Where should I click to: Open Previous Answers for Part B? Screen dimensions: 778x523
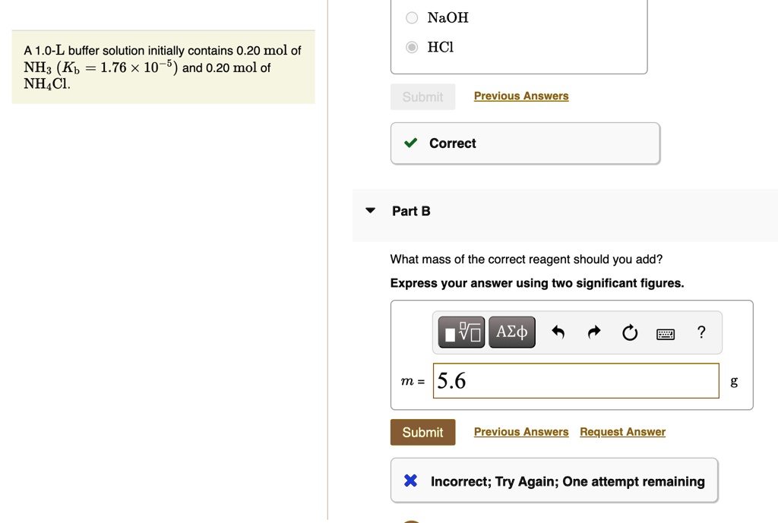pyautogui.click(x=521, y=432)
